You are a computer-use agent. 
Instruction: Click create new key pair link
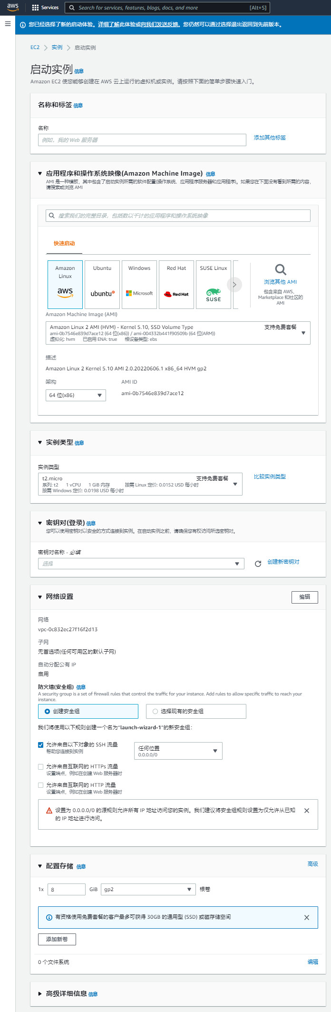[283, 562]
